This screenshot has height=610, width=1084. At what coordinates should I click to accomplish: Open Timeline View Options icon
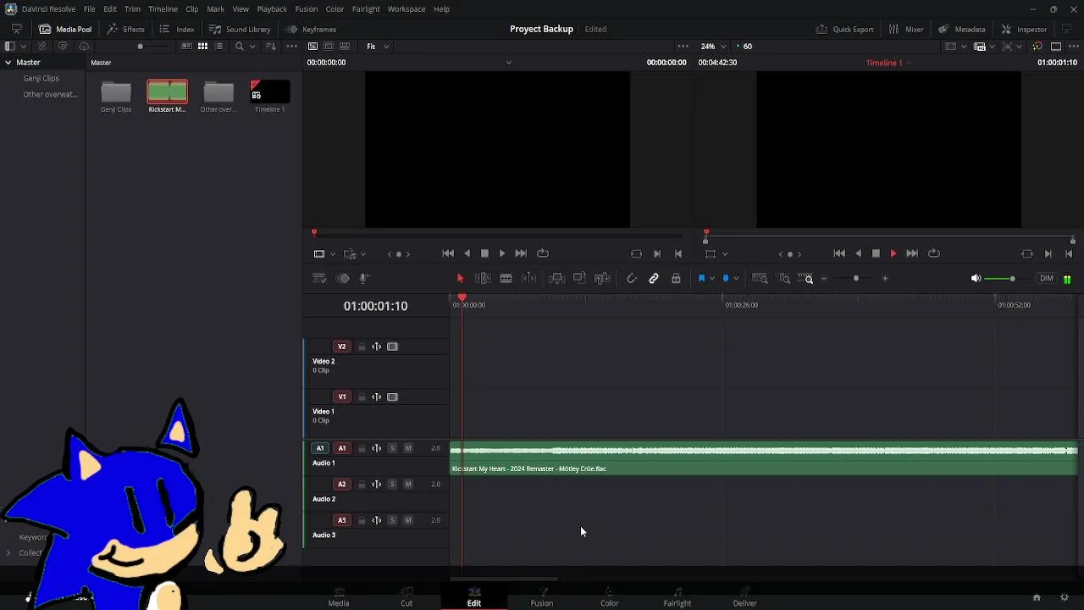coord(319,279)
